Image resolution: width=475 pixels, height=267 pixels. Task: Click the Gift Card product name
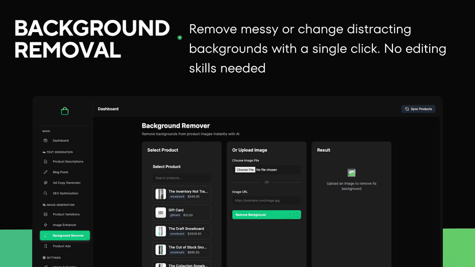click(x=176, y=210)
